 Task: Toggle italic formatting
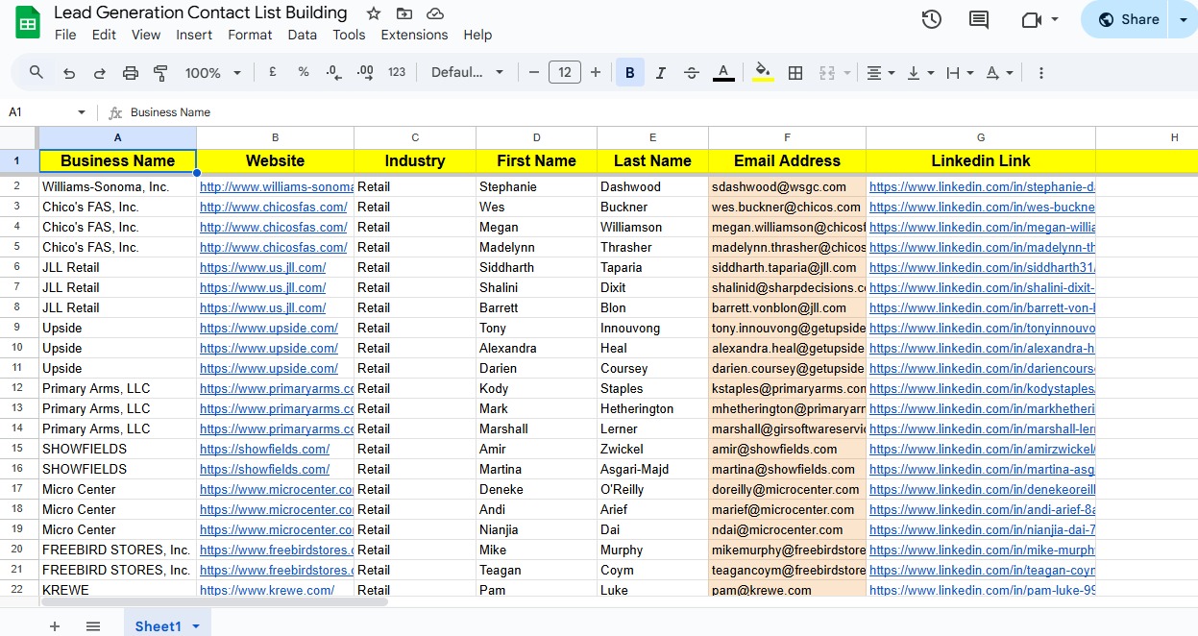(x=661, y=72)
